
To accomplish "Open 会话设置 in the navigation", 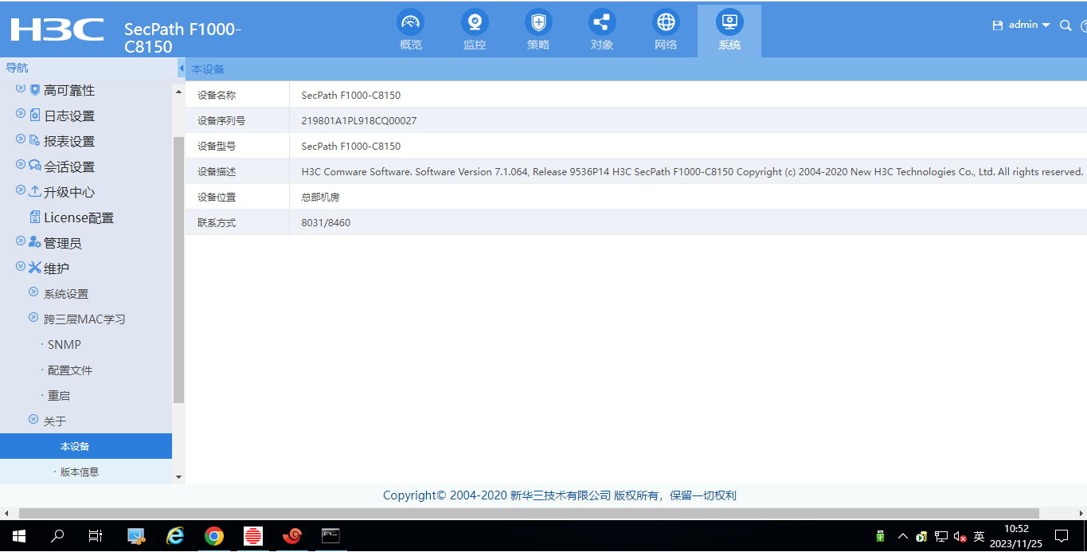I will tap(69, 166).
